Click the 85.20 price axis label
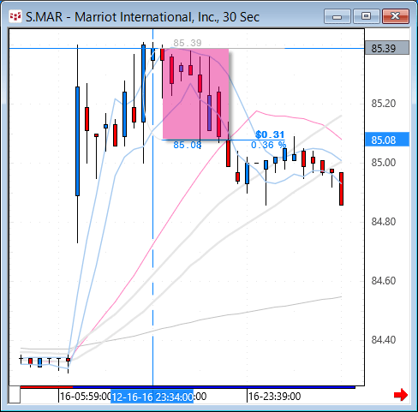418x412 pixels. pyautogui.click(x=384, y=104)
